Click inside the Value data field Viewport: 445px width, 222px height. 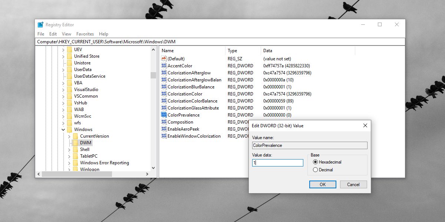click(x=277, y=162)
